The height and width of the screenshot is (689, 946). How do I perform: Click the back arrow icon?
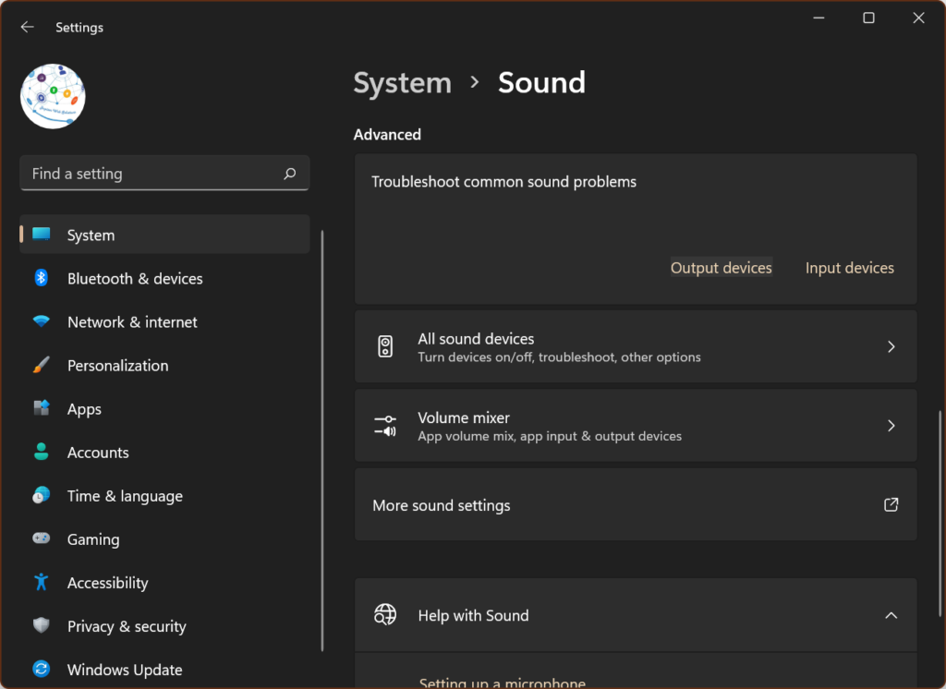[27, 27]
